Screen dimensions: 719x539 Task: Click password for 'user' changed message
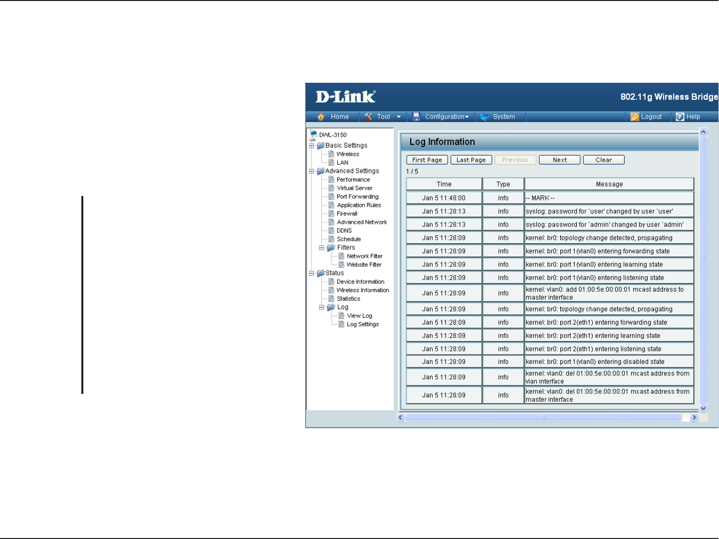609,211
